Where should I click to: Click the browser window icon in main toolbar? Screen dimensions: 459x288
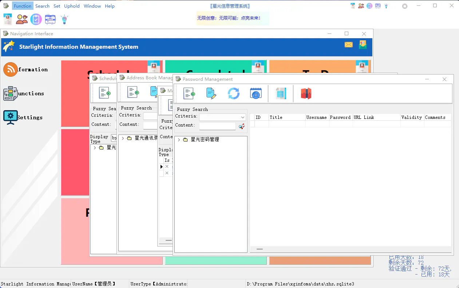(x=50, y=19)
